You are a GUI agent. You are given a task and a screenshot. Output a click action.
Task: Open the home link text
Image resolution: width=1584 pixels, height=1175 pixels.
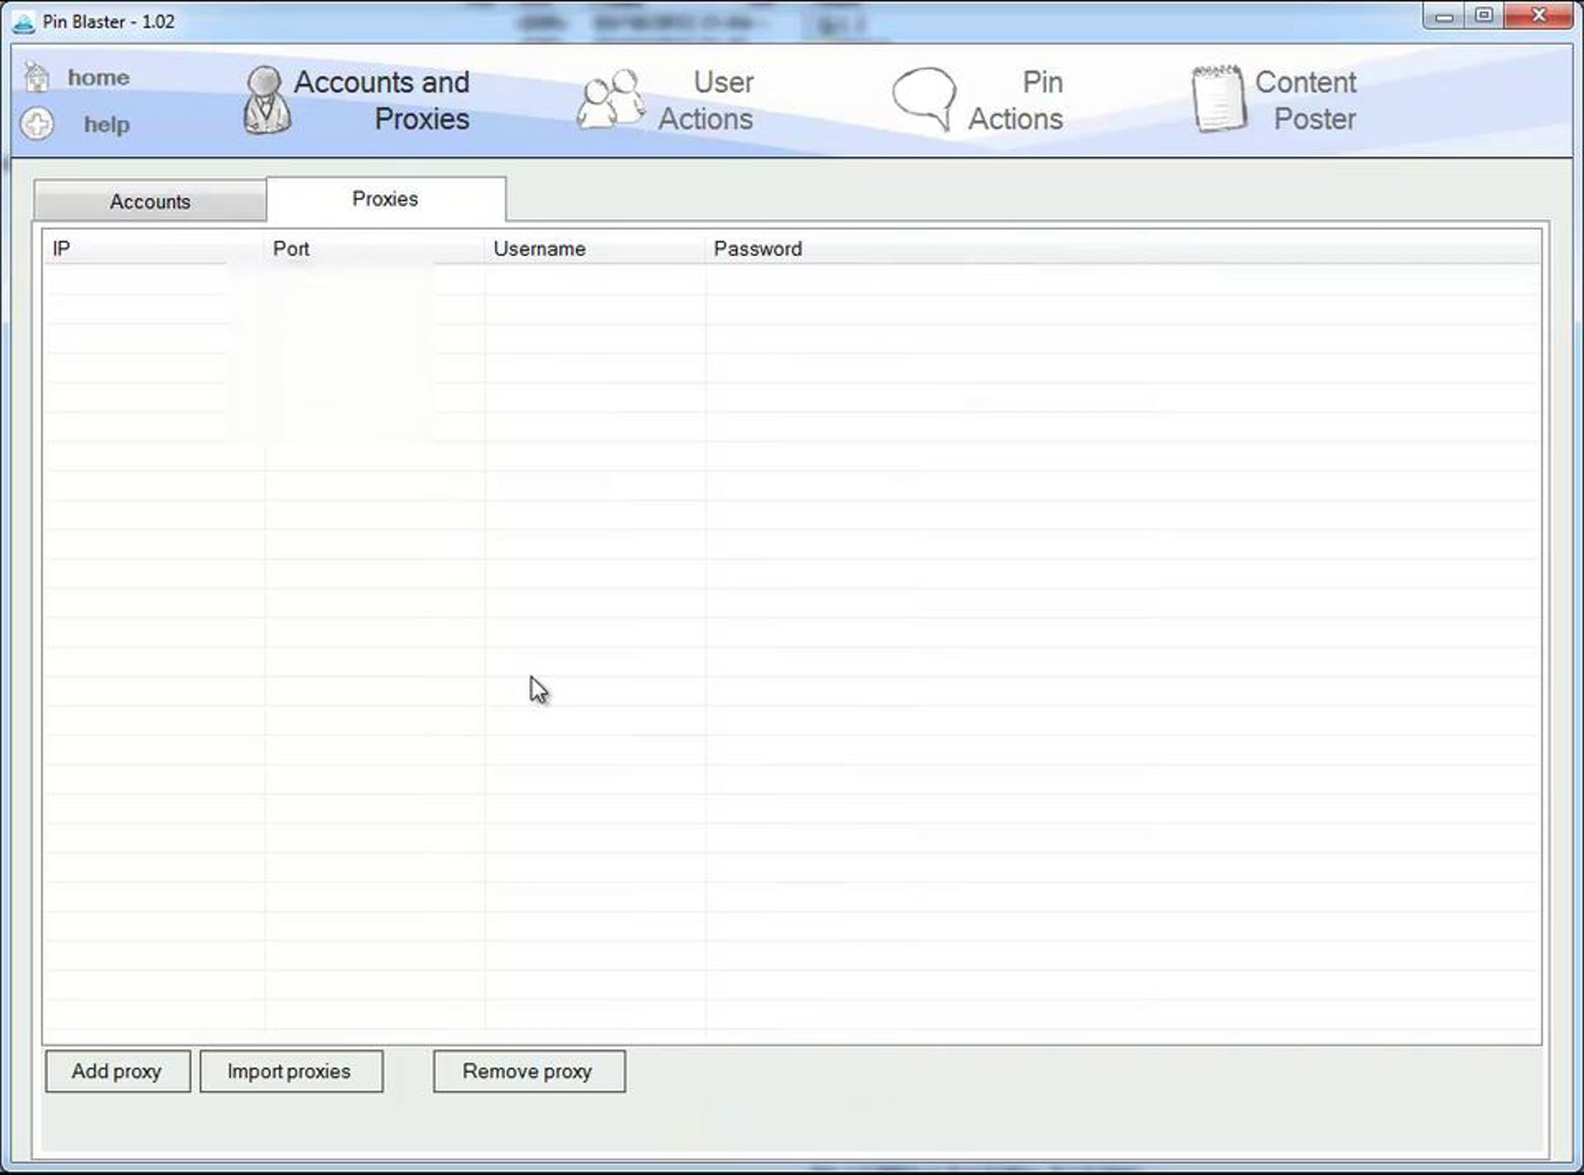[x=99, y=77]
